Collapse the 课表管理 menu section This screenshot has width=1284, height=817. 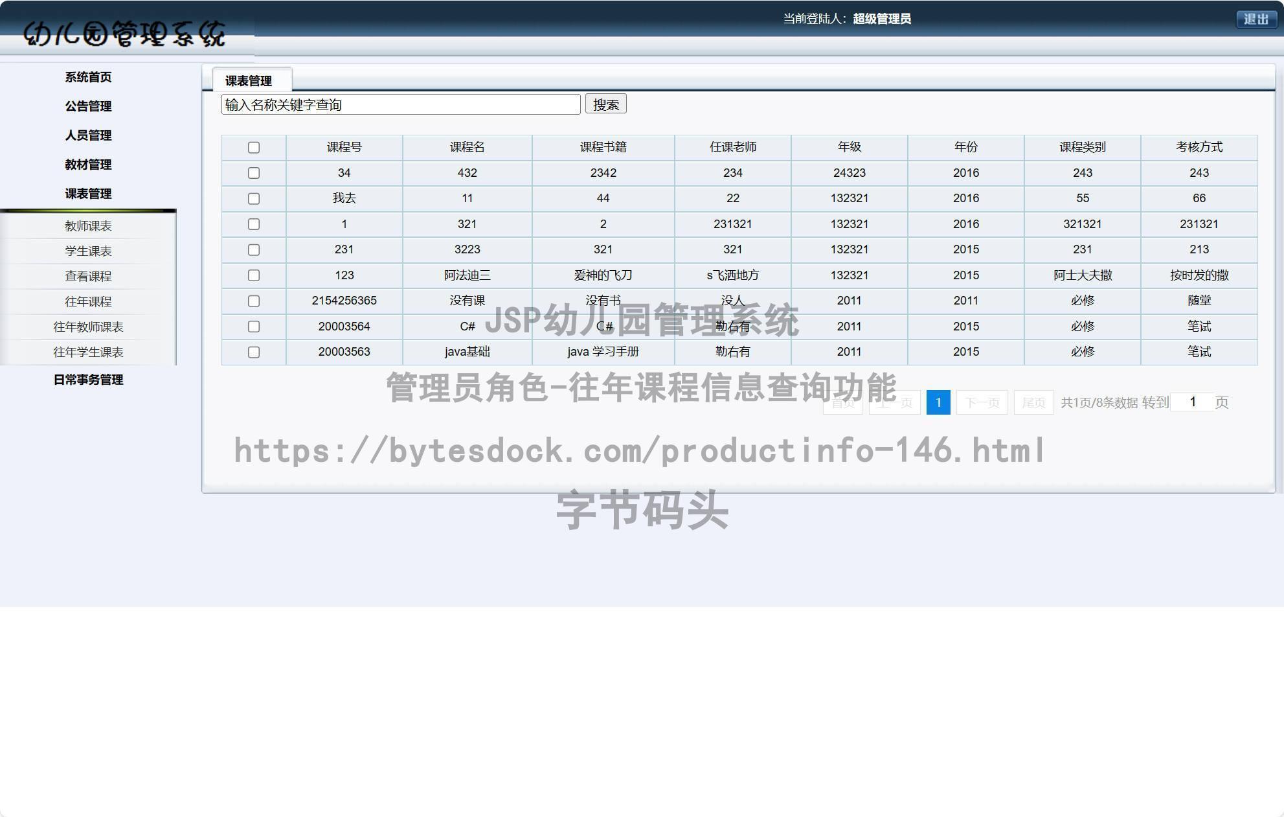pyautogui.click(x=87, y=194)
